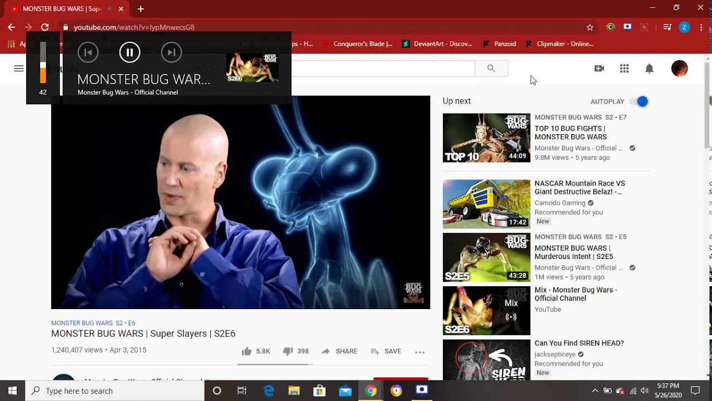Save the video to a playlist

pos(385,351)
